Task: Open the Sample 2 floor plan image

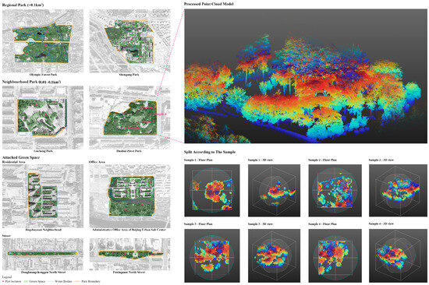Action: [335, 191]
